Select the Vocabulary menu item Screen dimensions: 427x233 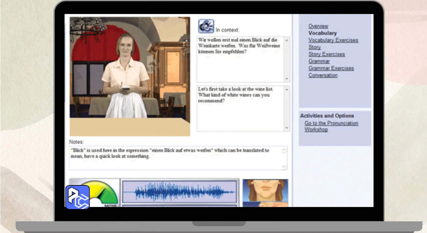tap(322, 33)
